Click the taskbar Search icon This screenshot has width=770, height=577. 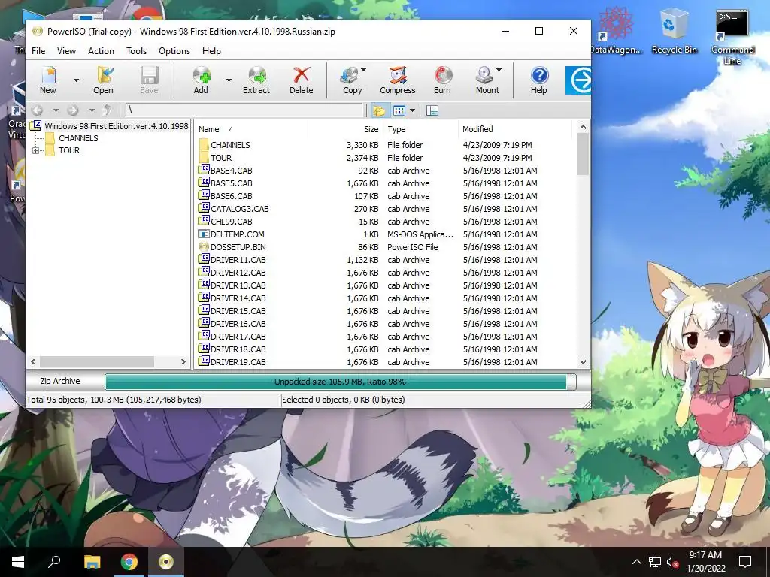coord(54,562)
